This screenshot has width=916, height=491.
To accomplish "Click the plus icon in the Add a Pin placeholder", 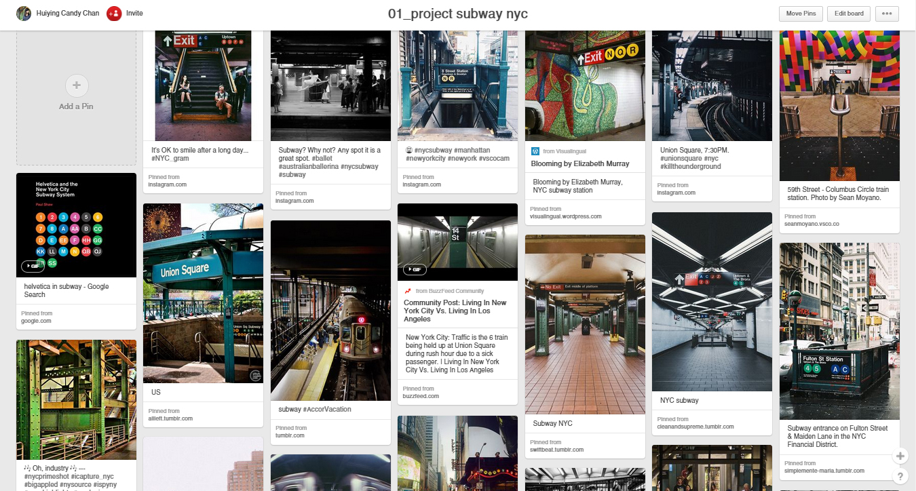I will pyautogui.click(x=76, y=85).
